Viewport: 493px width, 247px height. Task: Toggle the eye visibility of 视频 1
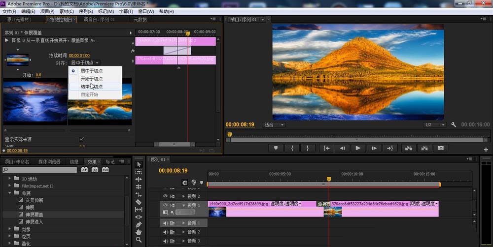[165, 205]
